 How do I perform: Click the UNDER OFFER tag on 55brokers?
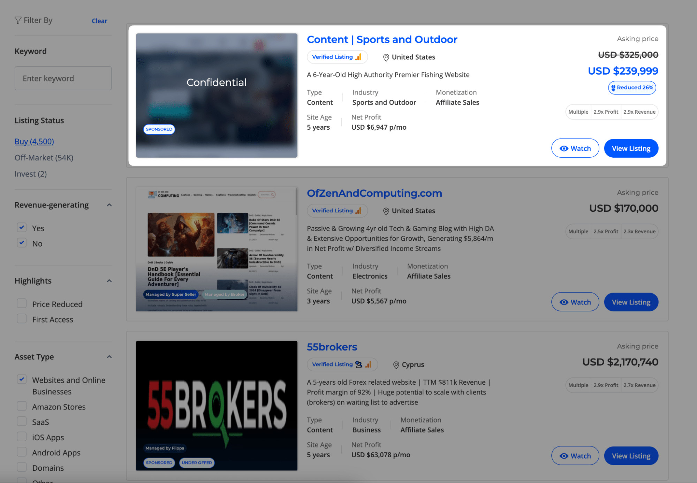197,463
